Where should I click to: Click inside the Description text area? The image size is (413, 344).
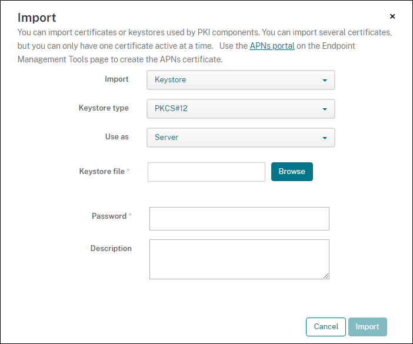pos(239,259)
